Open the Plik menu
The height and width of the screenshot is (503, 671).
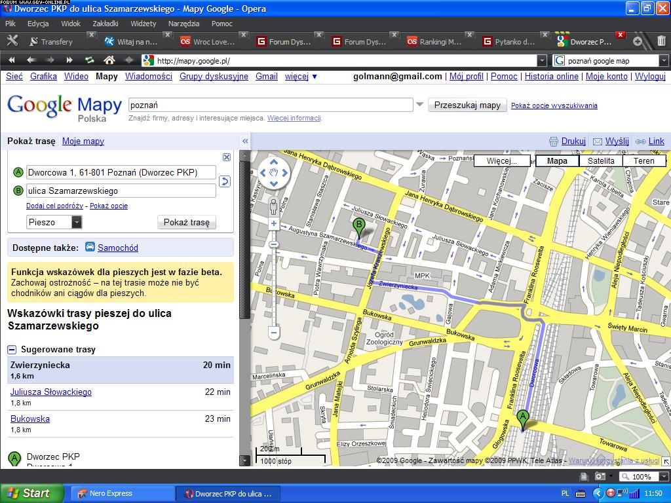10,24
